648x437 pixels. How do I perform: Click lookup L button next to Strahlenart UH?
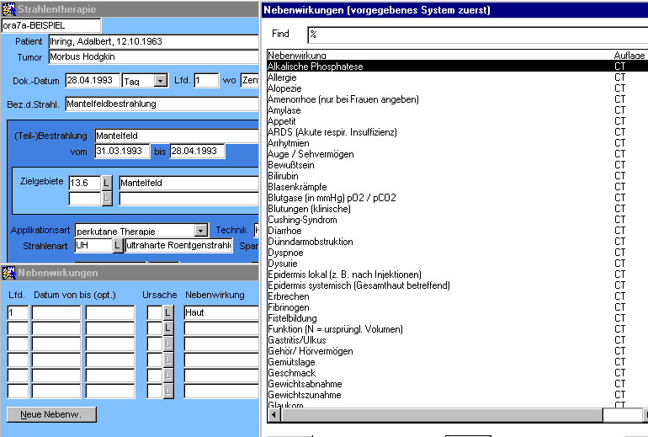pos(118,245)
